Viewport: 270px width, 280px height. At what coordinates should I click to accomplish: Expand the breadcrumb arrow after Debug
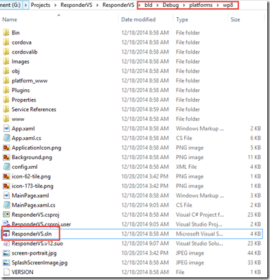184,5
